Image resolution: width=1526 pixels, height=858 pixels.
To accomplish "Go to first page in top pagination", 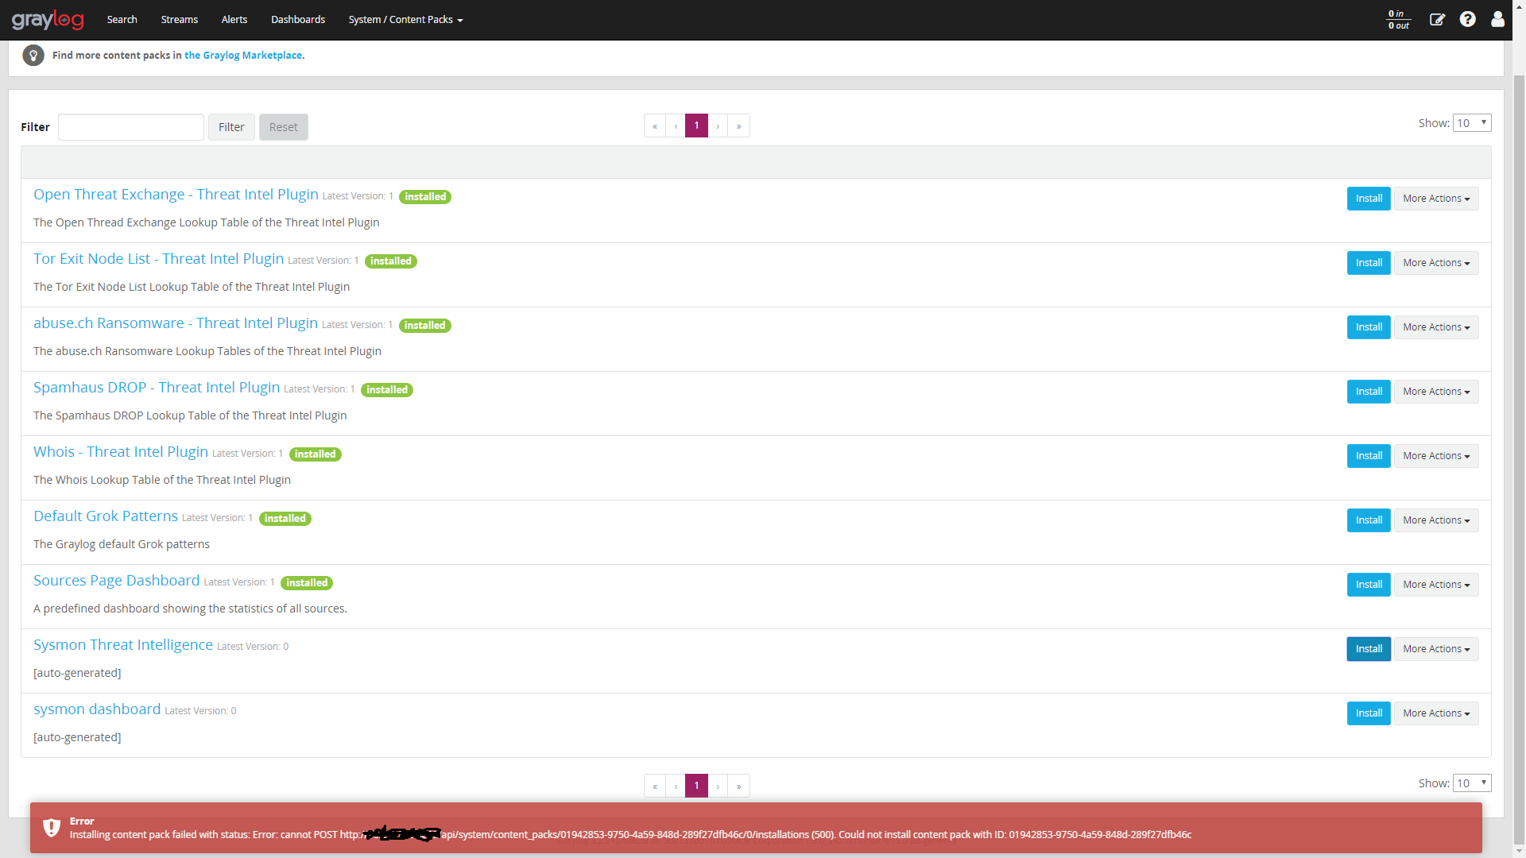I will tap(655, 126).
